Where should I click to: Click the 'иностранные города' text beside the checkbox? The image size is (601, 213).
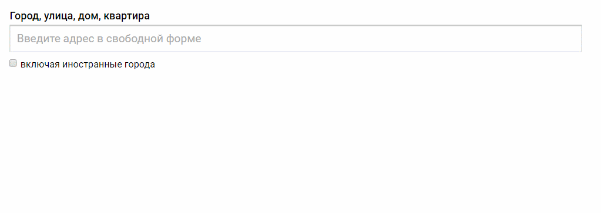109,65
